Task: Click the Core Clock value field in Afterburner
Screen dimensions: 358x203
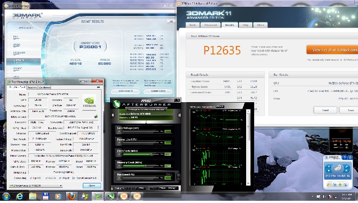Action: (x=168, y=154)
